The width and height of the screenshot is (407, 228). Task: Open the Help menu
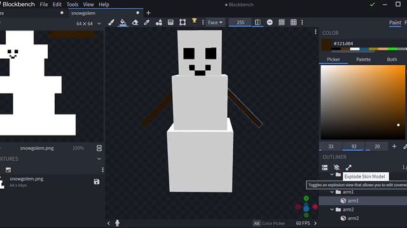(104, 4)
